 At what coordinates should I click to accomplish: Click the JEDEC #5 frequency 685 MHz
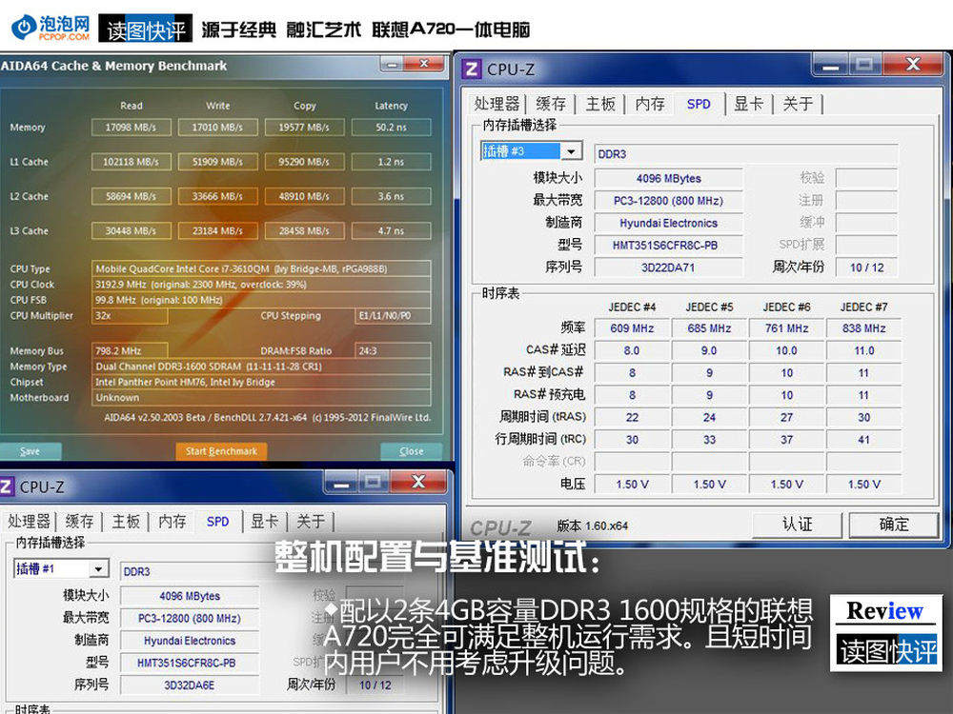coord(709,328)
